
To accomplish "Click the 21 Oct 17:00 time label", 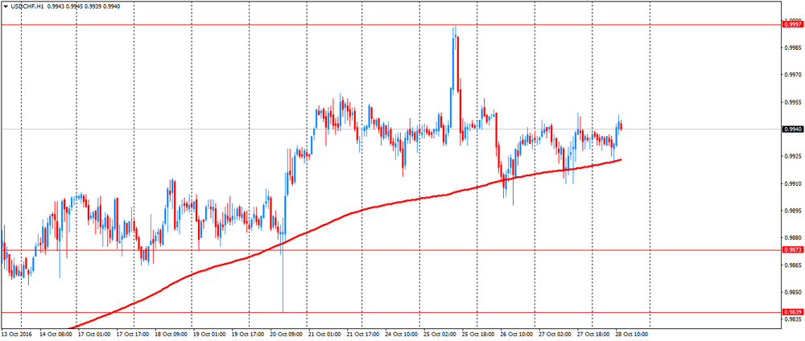I will click(362, 333).
